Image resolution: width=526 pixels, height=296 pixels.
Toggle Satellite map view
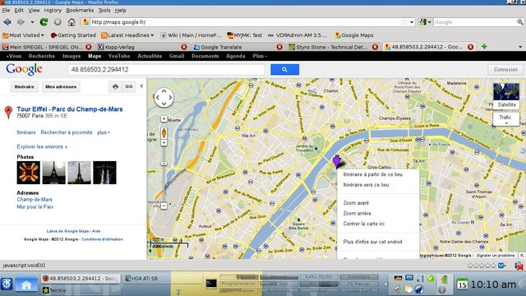click(x=506, y=96)
